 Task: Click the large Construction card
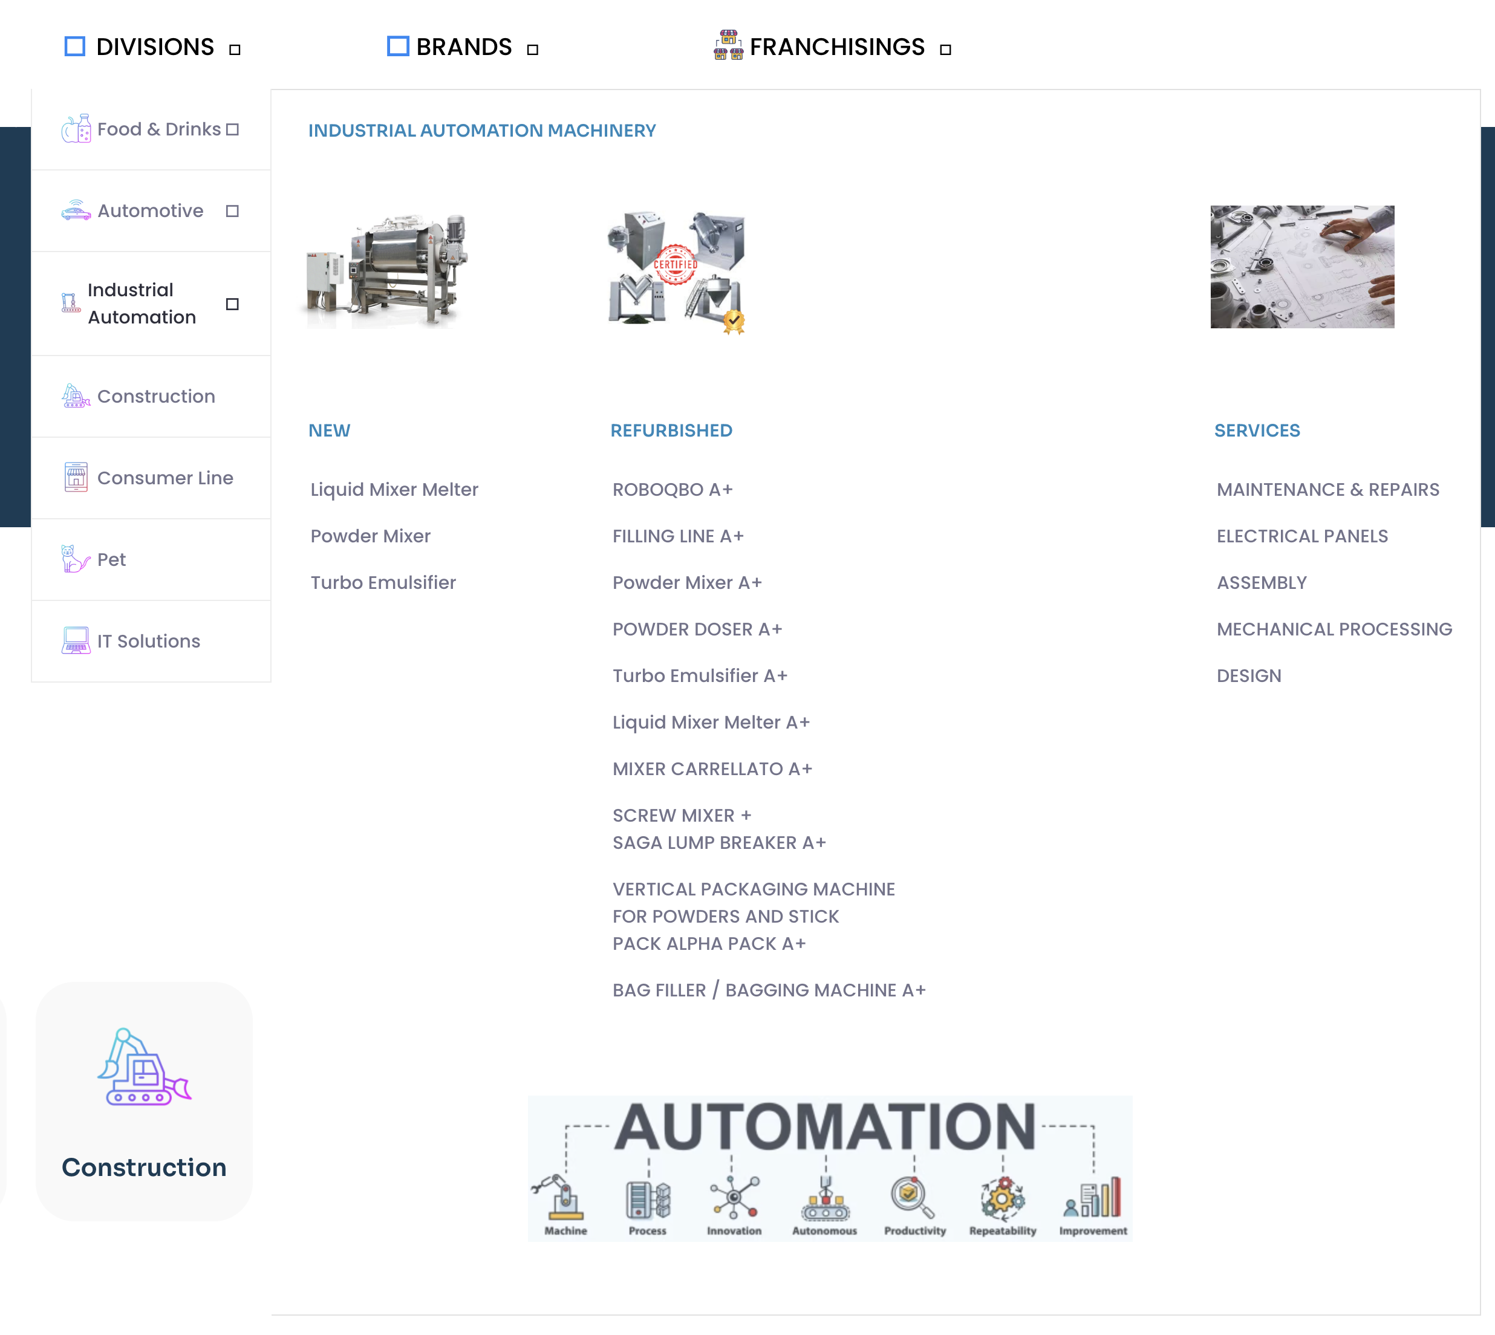point(145,1100)
